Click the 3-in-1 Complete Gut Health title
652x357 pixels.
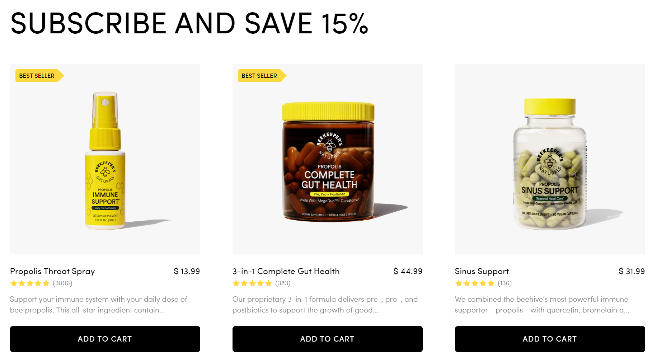286,271
